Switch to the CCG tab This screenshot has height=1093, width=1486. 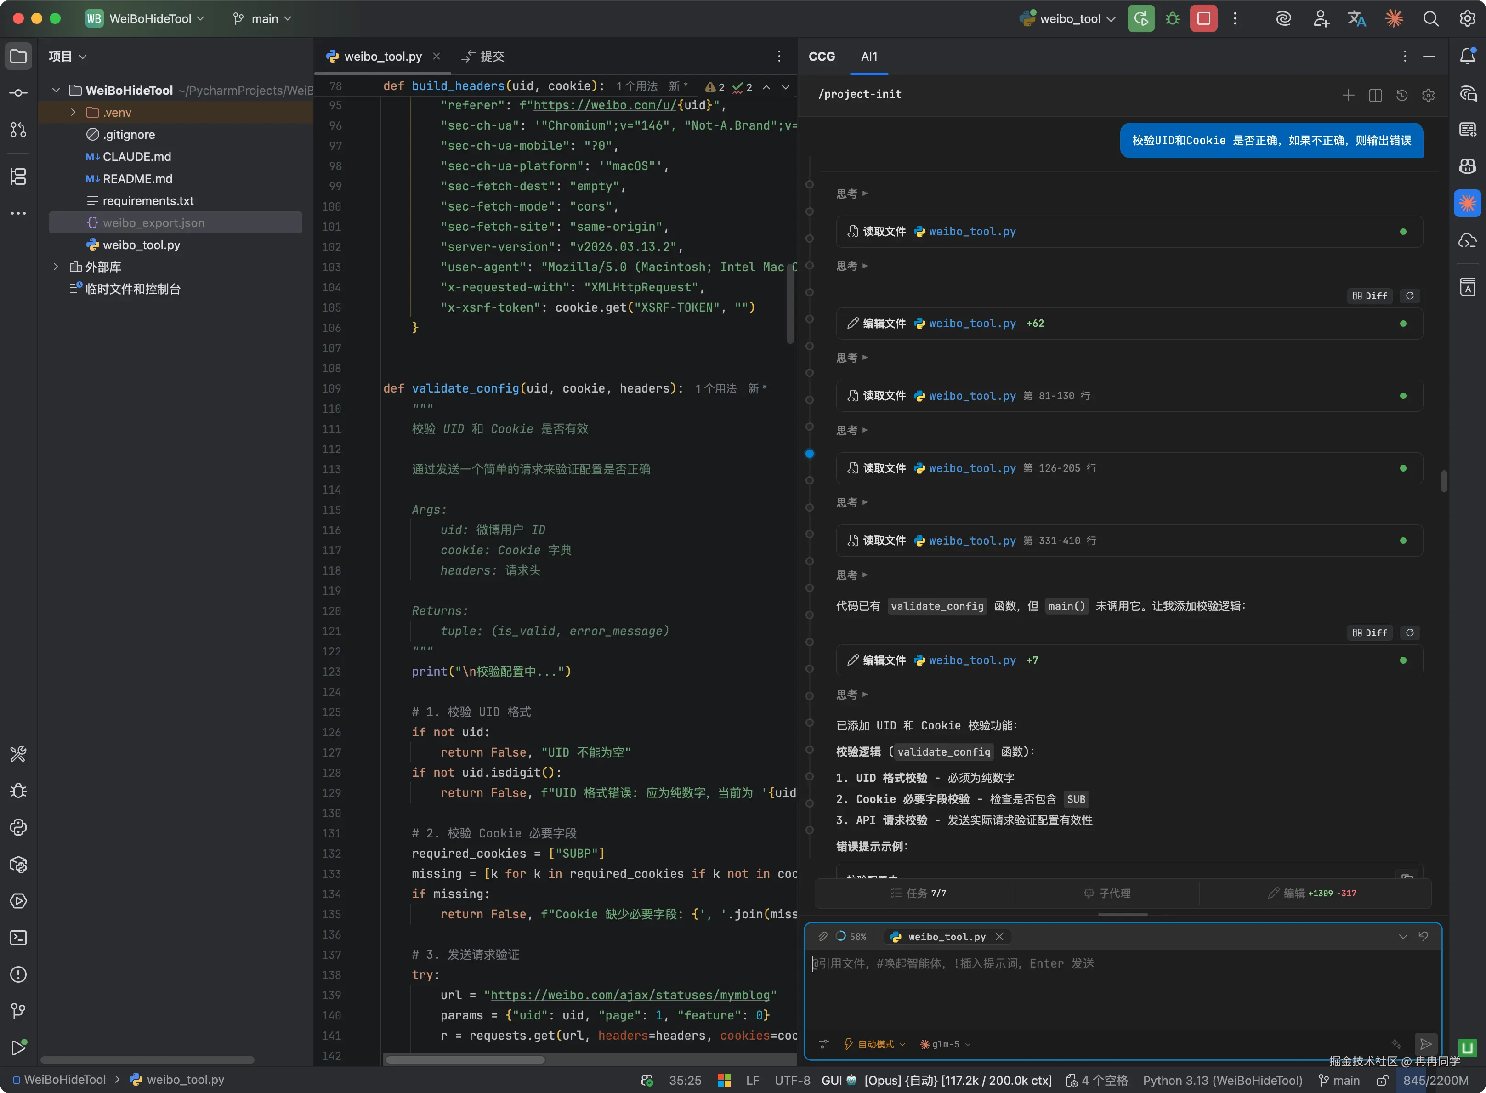coord(822,56)
